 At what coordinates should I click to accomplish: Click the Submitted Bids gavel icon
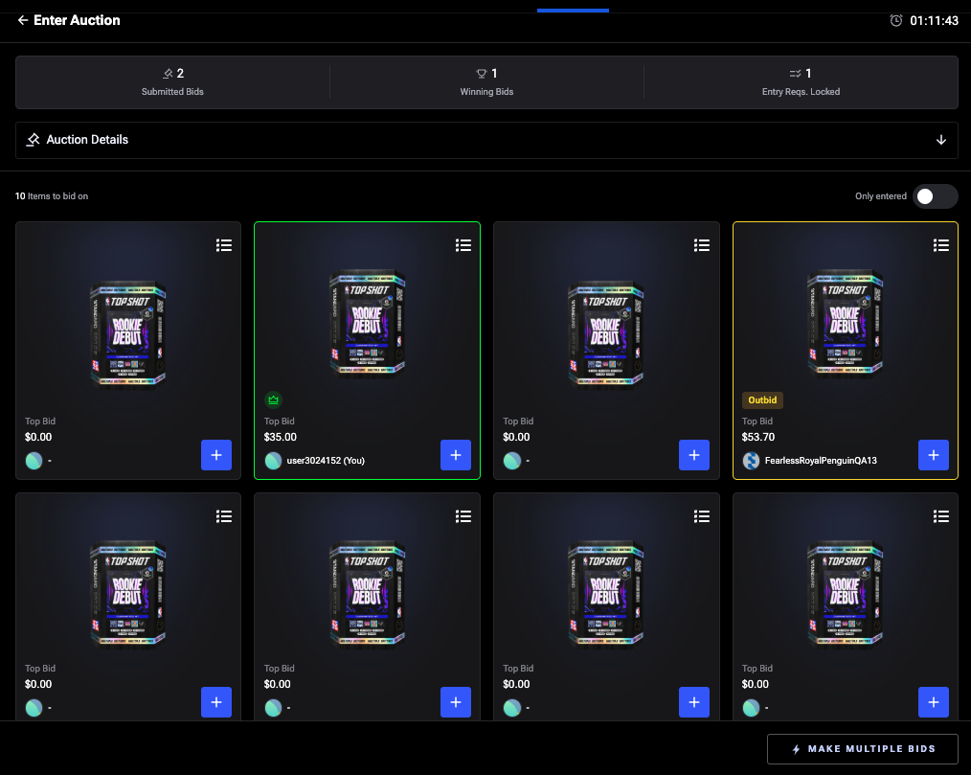(168, 74)
